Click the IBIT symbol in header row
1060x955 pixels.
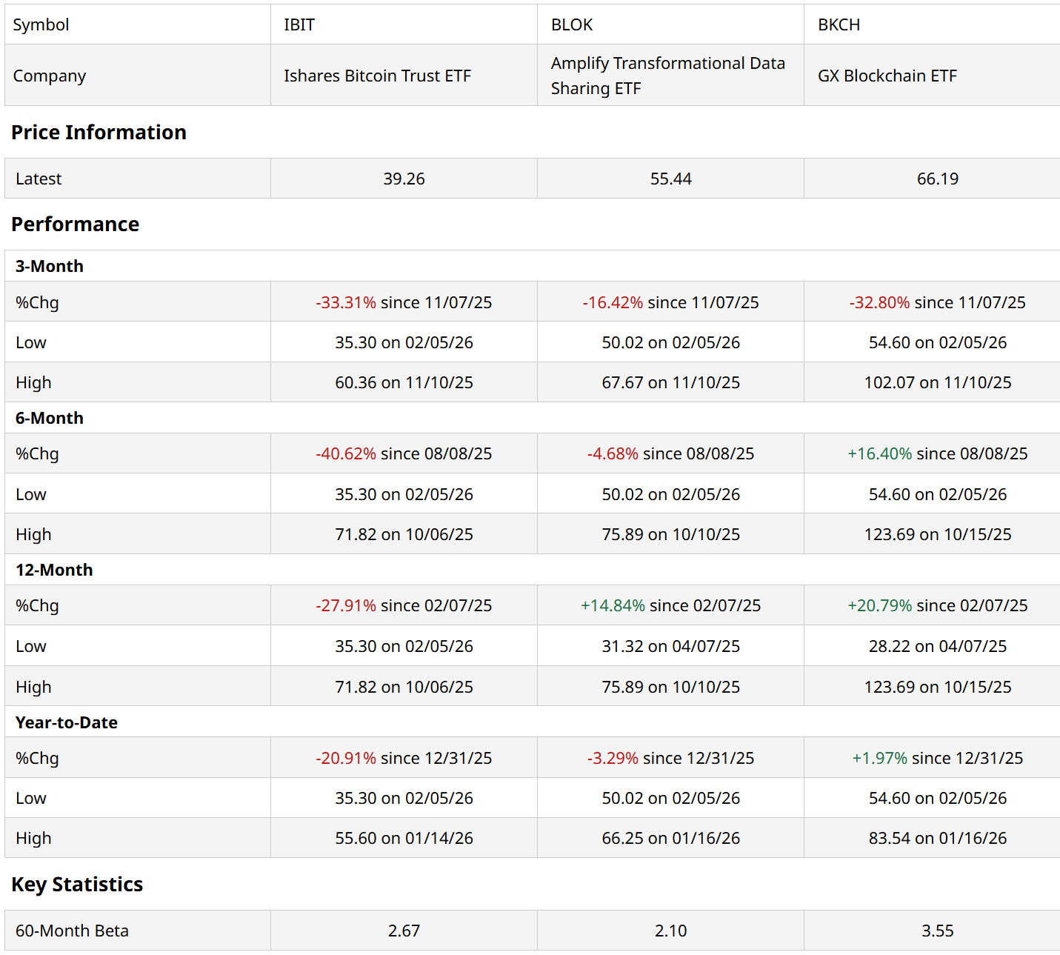[x=299, y=24]
